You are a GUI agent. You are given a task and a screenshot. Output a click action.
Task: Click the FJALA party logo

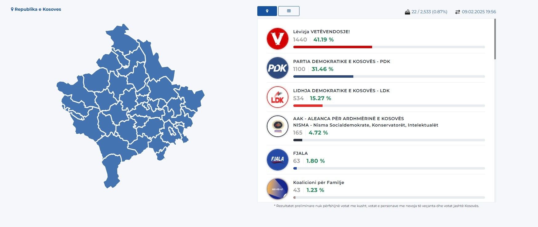[277, 159]
